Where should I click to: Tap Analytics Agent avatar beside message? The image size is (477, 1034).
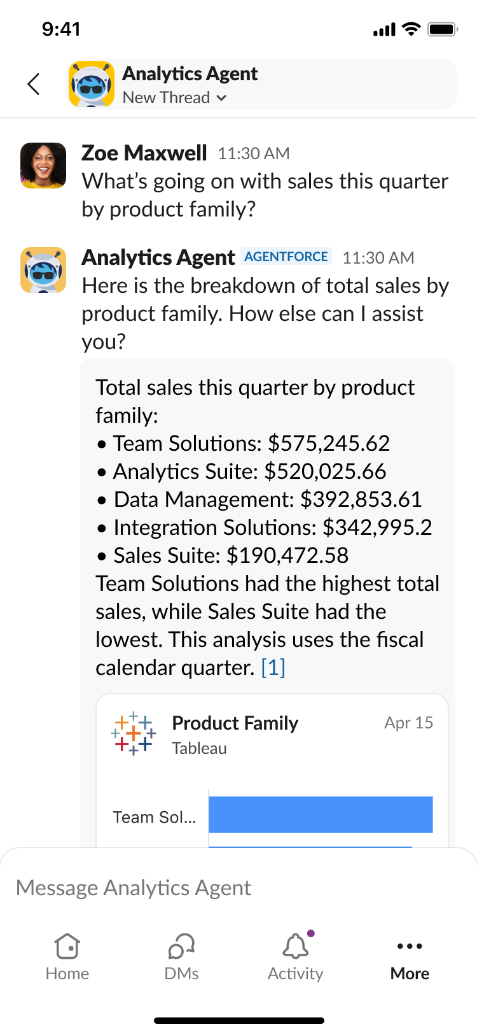tap(43, 270)
